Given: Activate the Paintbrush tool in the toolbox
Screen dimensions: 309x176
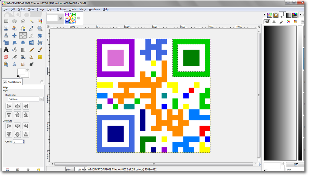Looking at the screenshot, I should pyautogui.click(x=40, y=50).
